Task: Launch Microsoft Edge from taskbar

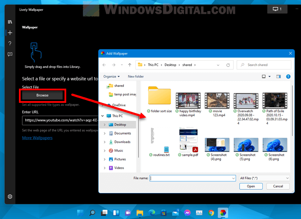Action: tap(152, 213)
